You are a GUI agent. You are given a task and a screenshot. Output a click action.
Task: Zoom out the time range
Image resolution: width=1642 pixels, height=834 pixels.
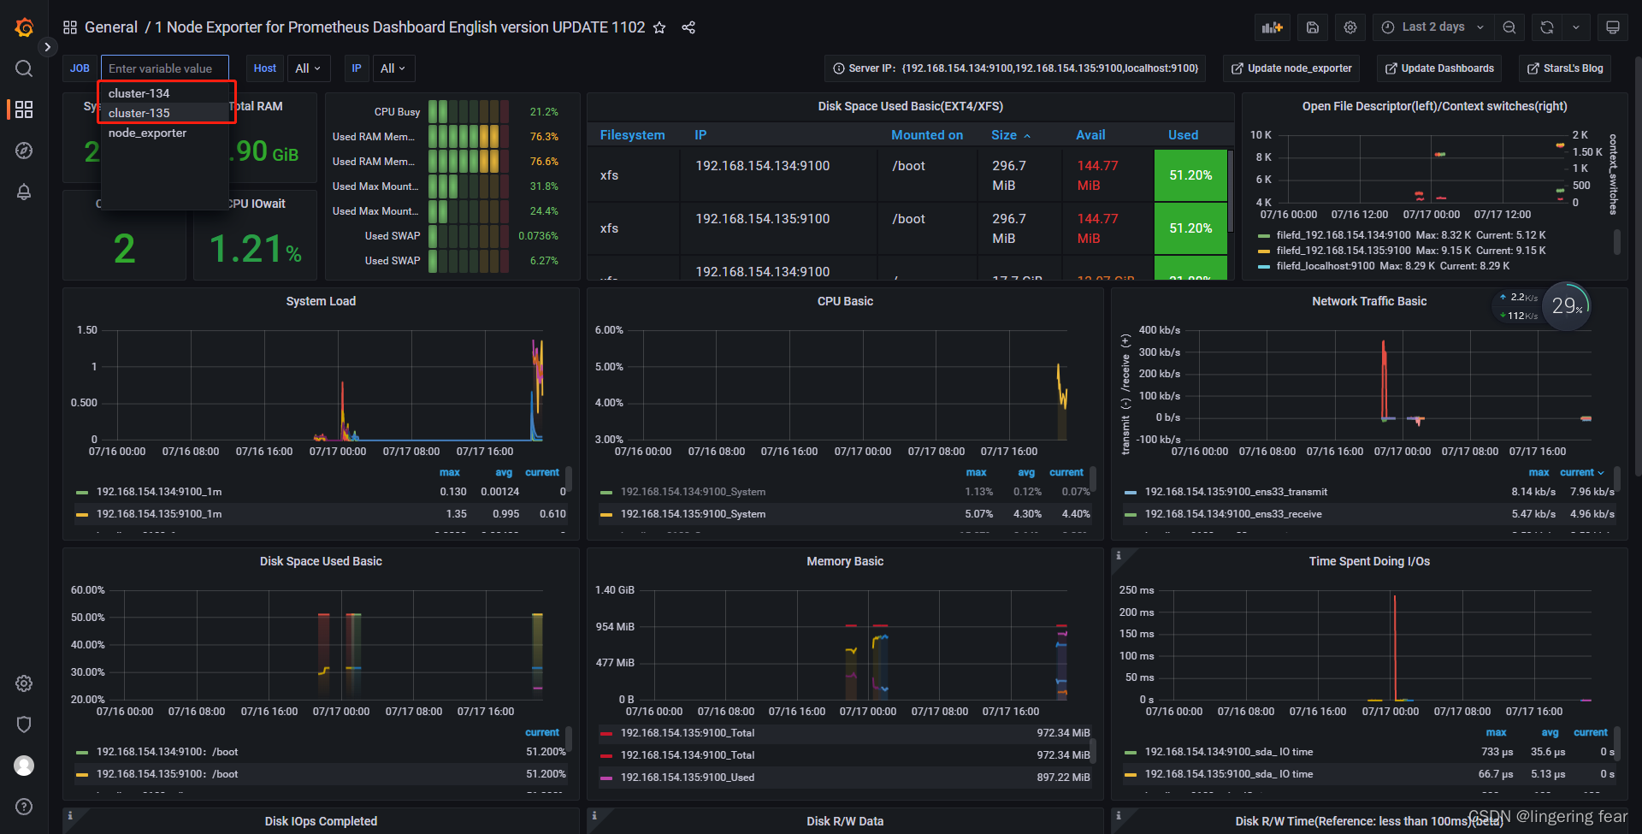coord(1509,27)
